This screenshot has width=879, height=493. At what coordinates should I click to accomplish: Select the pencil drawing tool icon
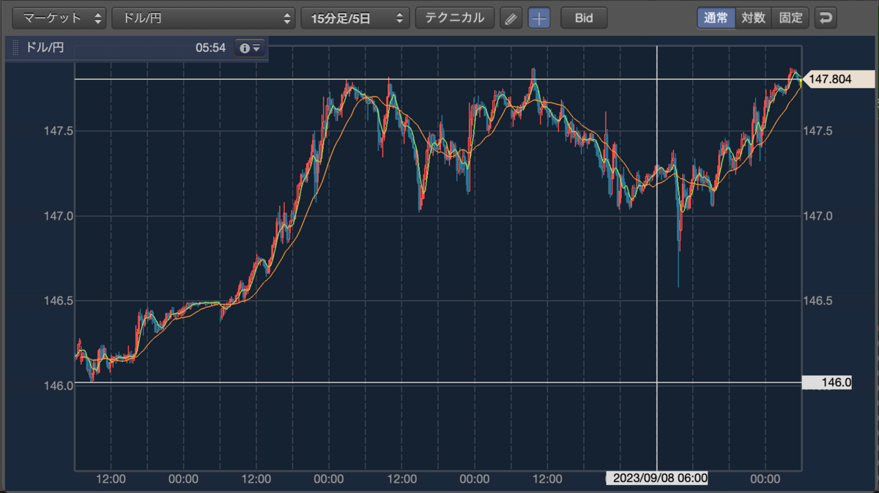(511, 18)
